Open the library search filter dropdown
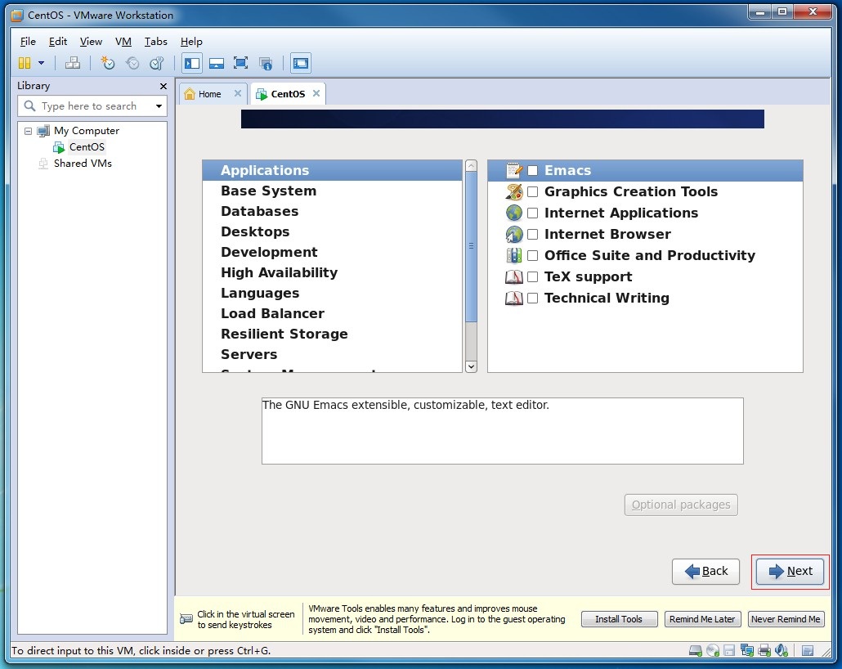The height and width of the screenshot is (669, 842). pyautogui.click(x=159, y=106)
